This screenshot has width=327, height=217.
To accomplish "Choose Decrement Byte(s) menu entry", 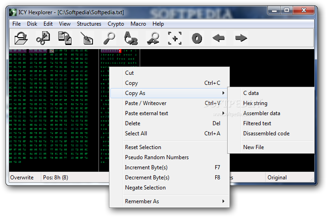I will (x=169, y=178).
